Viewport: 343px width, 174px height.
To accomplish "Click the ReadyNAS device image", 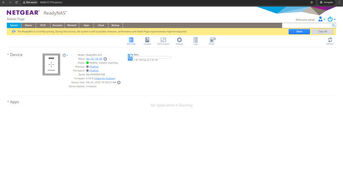I will (x=51, y=64).
